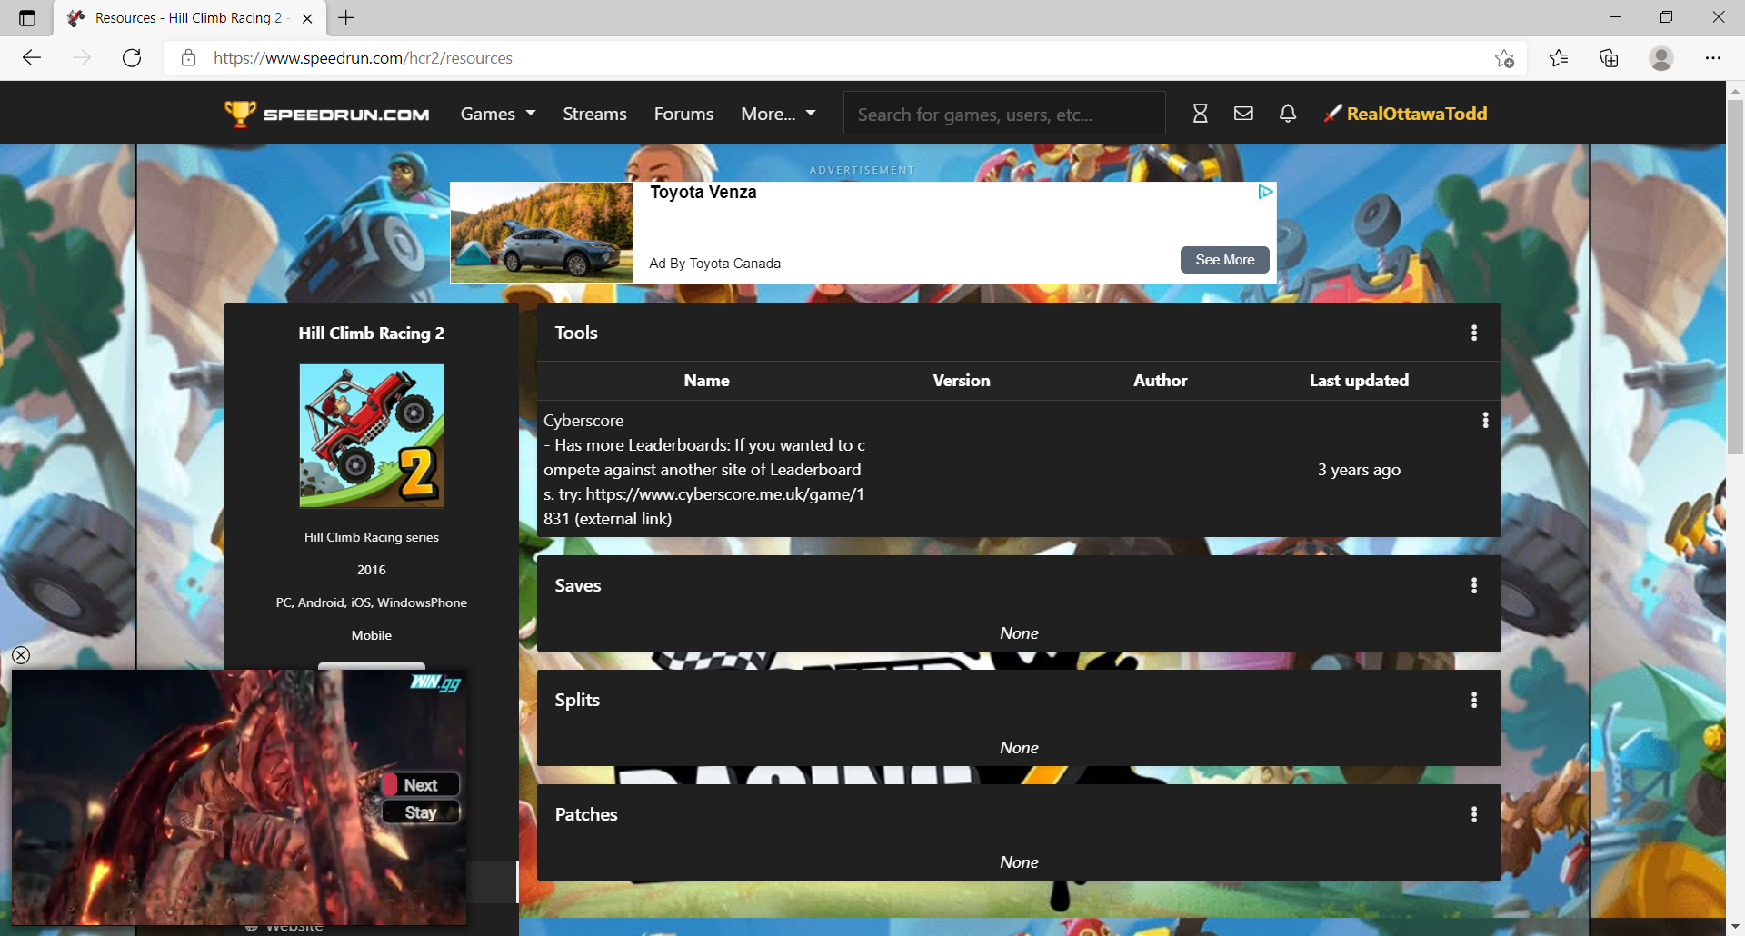1745x936 pixels.
Task: Focus the search games and users field
Action: point(1004,114)
